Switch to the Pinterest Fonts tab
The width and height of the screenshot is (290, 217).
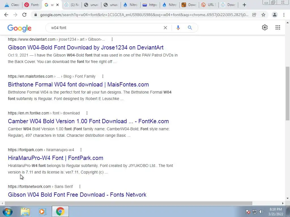point(32,5)
